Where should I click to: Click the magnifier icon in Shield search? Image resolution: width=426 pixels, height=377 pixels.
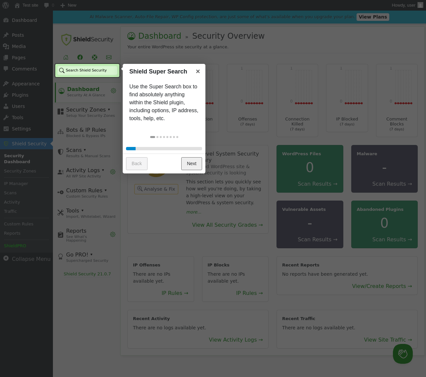[62, 71]
